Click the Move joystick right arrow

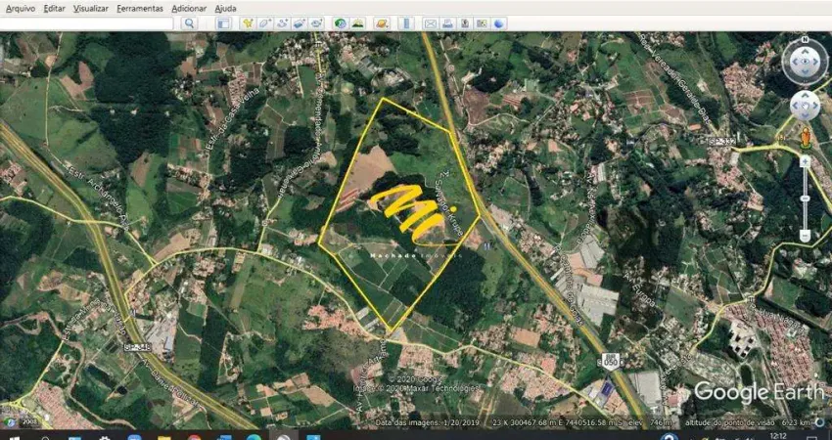pos(815,106)
